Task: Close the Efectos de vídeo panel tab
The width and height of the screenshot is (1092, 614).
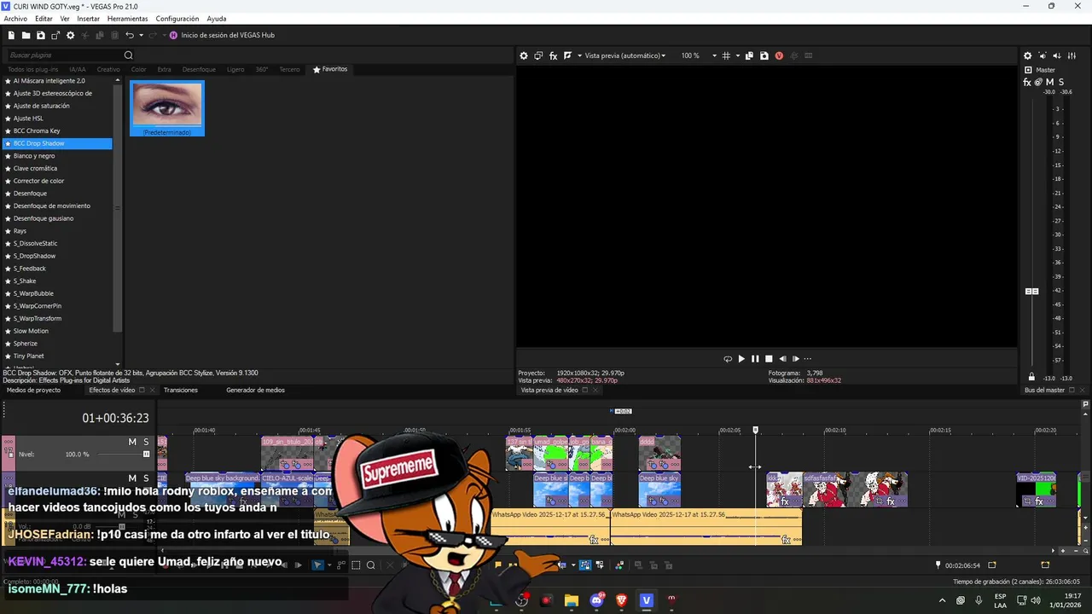Action: pyautogui.click(x=153, y=390)
